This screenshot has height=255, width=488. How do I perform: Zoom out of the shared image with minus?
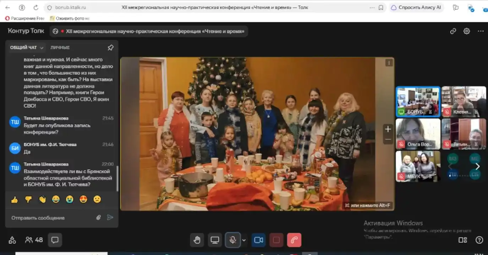click(388, 140)
